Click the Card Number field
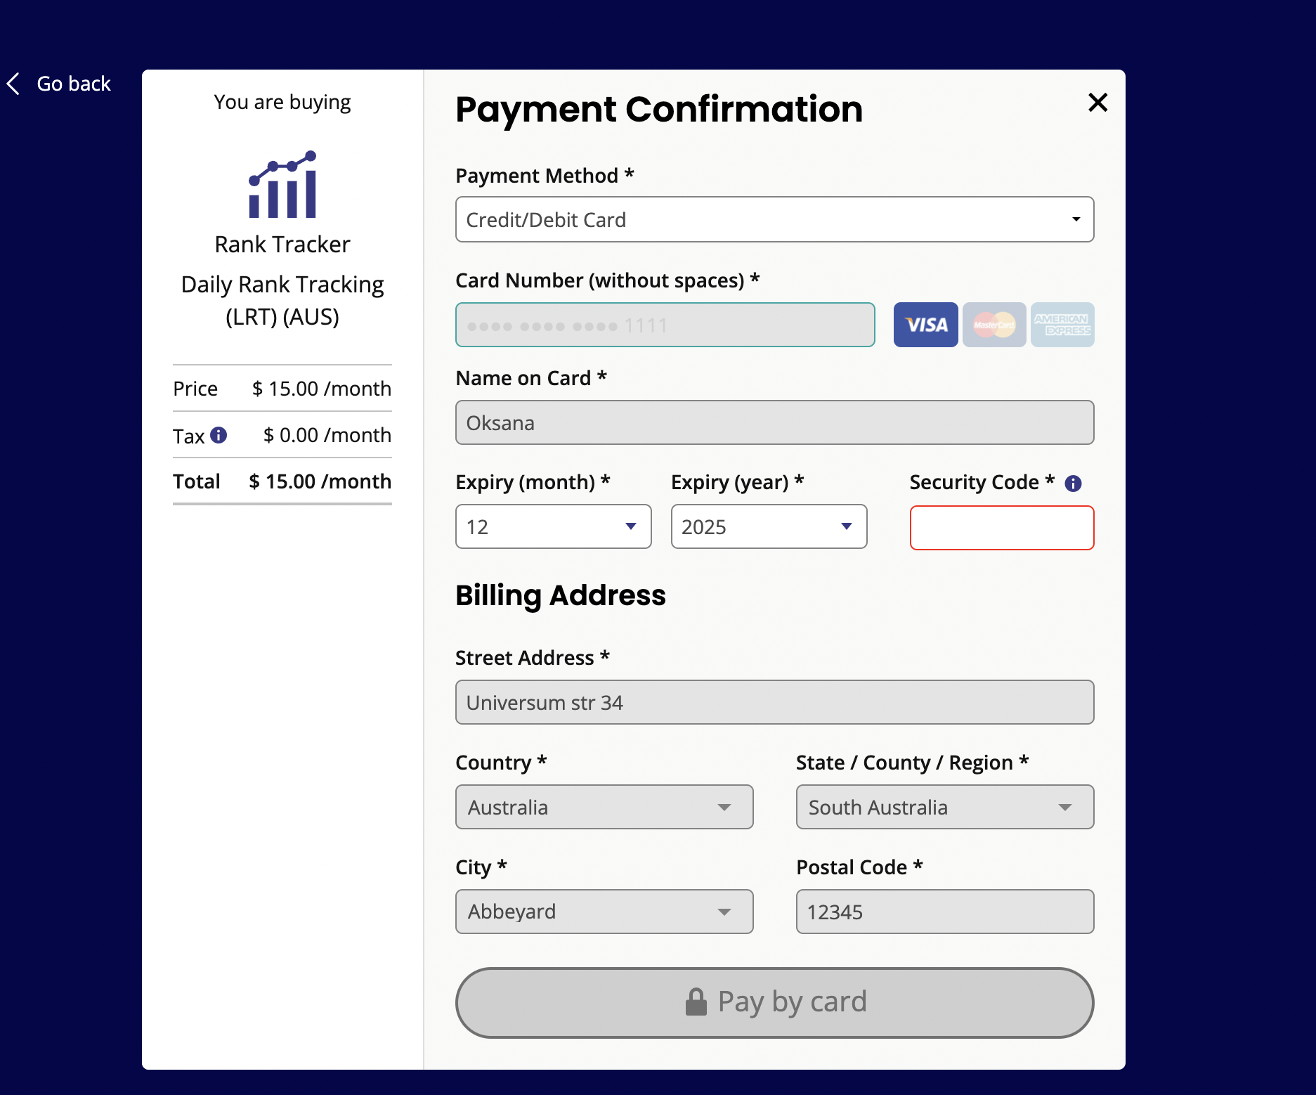The width and height of the screenshot is (1316, 1095). pyautogui.click(x=665, y=325)
